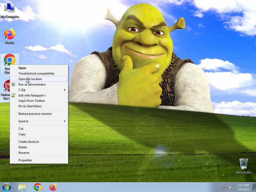Show hidden tray icons arrow

(218, 187)
